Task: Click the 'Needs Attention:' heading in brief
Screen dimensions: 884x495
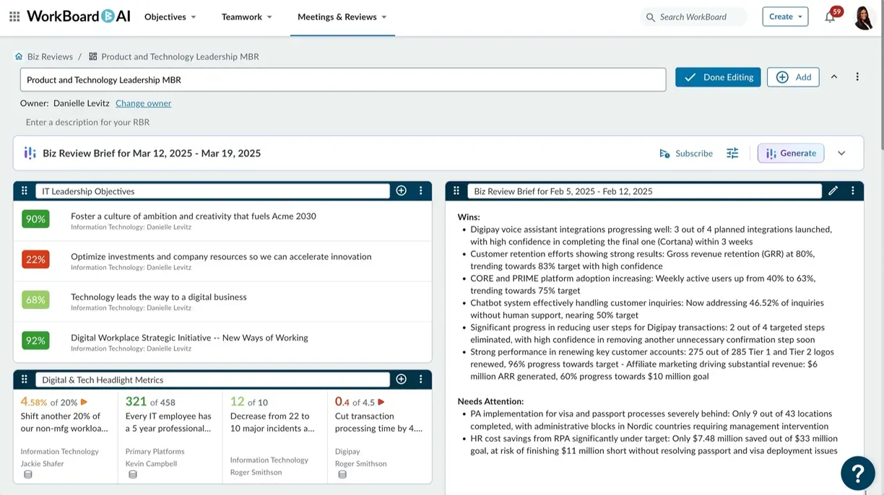Action: tap(490, 401)
